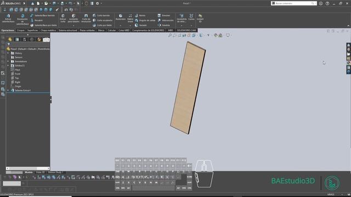Switch to Sistema estructural tab

pyautogui.click(x=67, y=30)
